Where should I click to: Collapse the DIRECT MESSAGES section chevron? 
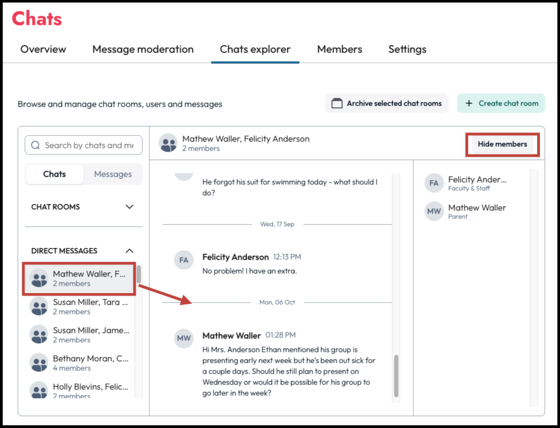[x=130, y=251]
